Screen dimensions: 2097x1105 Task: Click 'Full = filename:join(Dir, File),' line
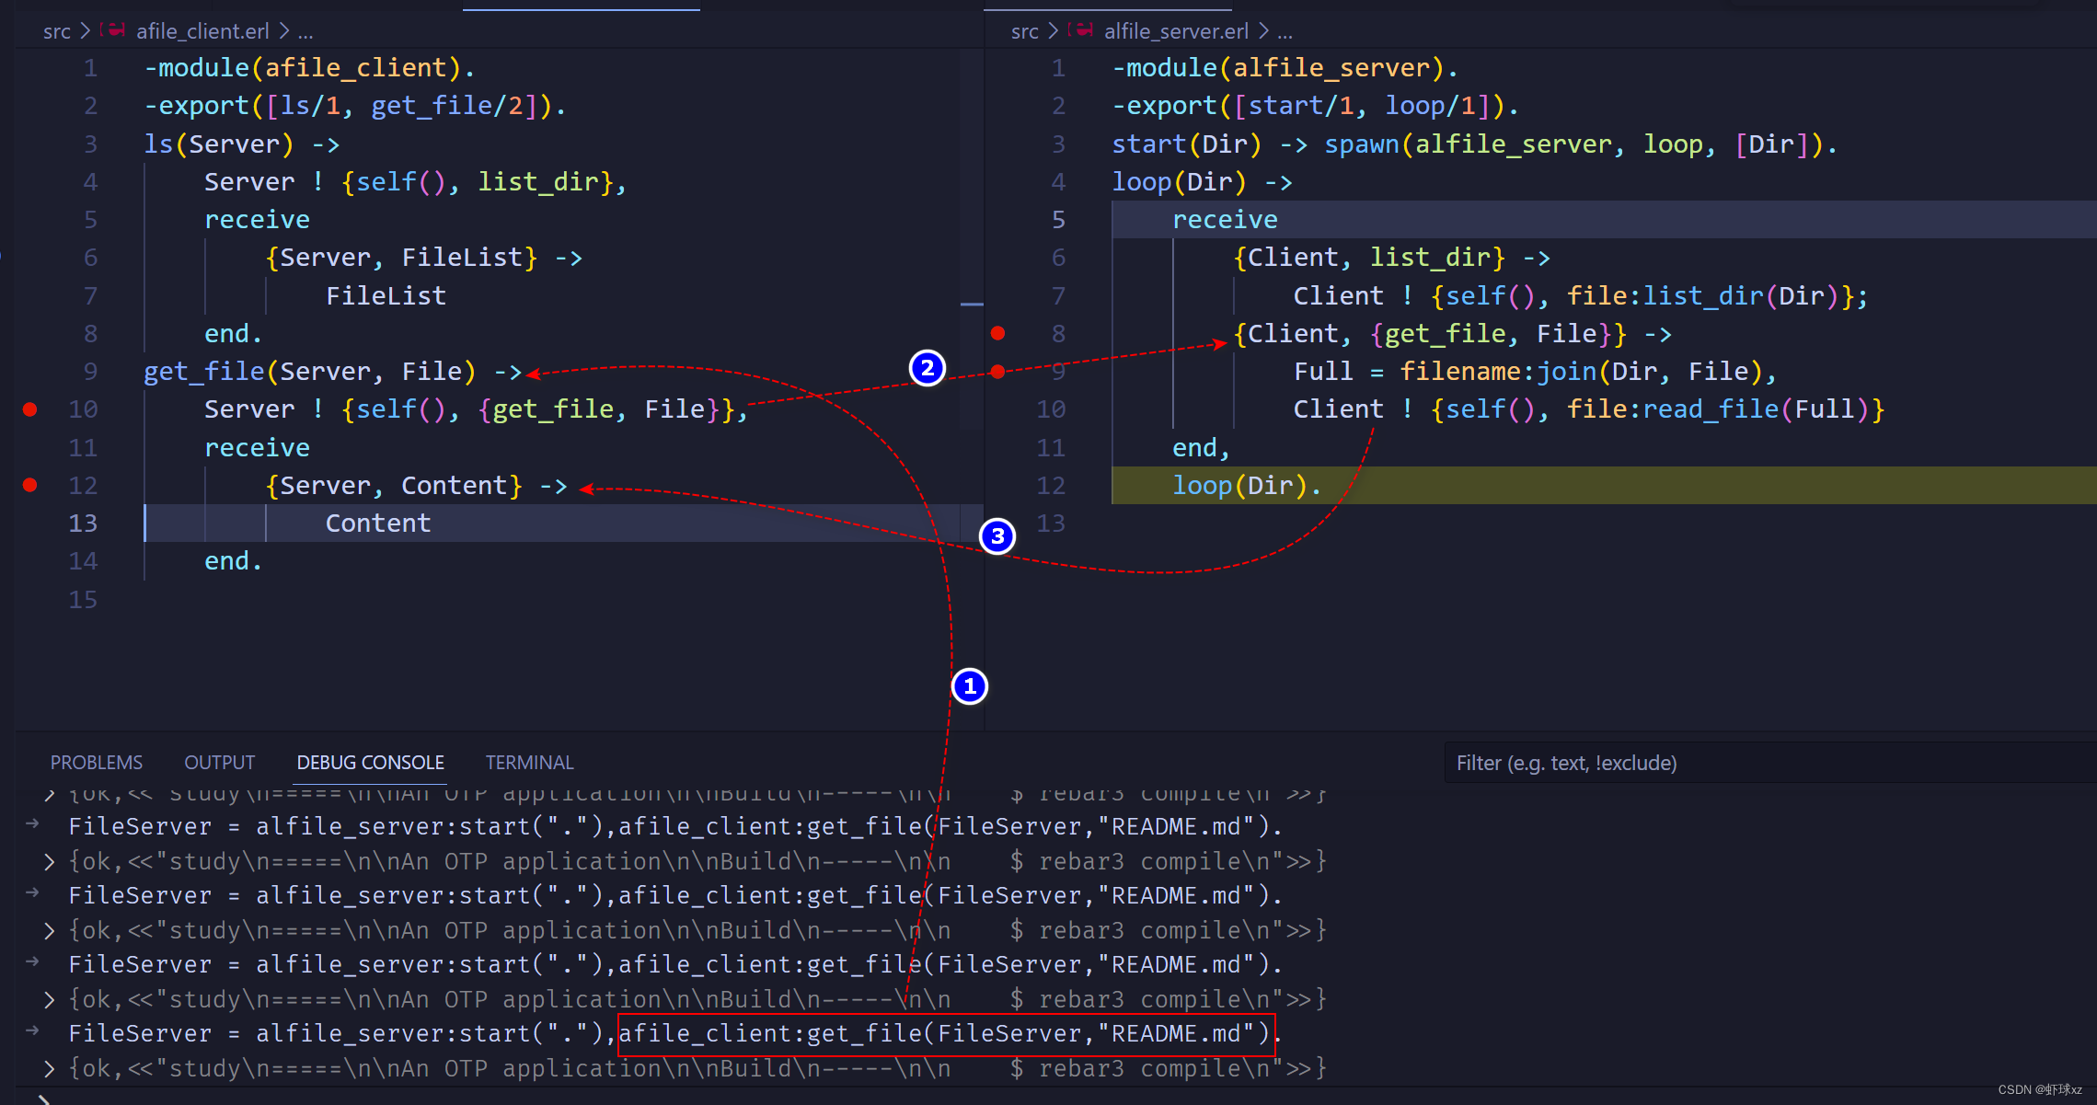pyautogui.click(x=1535, y=372)
